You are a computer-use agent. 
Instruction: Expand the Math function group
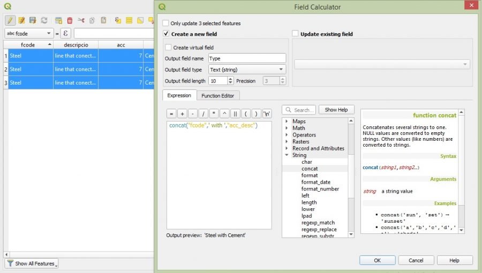(x=287, y=128)
